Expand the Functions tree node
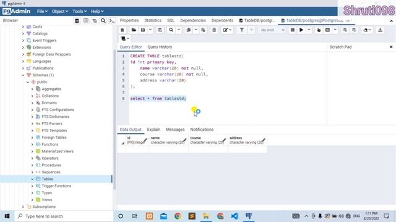396x222 pixels. 32,144
